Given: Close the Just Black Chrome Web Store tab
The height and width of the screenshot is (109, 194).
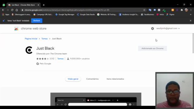Looking at the screenshot, I should (x=38, y=5).
